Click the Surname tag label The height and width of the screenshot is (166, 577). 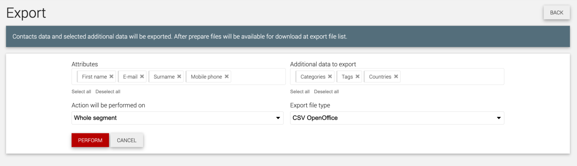click(164, 77)
